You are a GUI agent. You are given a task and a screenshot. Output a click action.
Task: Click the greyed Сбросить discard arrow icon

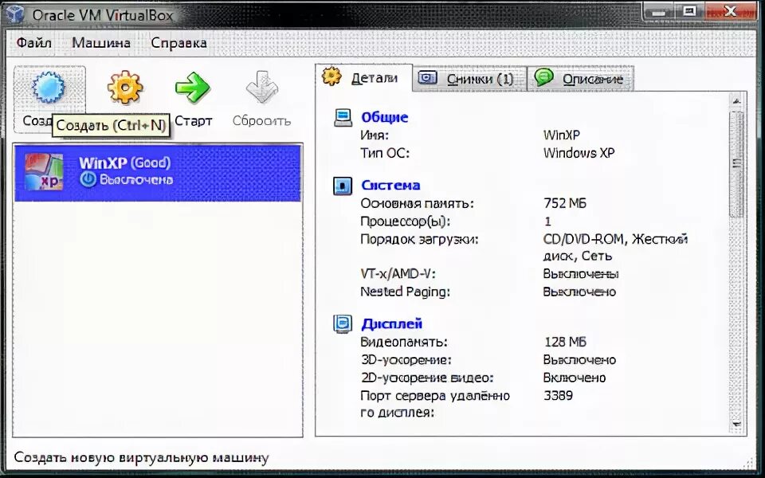262,88
